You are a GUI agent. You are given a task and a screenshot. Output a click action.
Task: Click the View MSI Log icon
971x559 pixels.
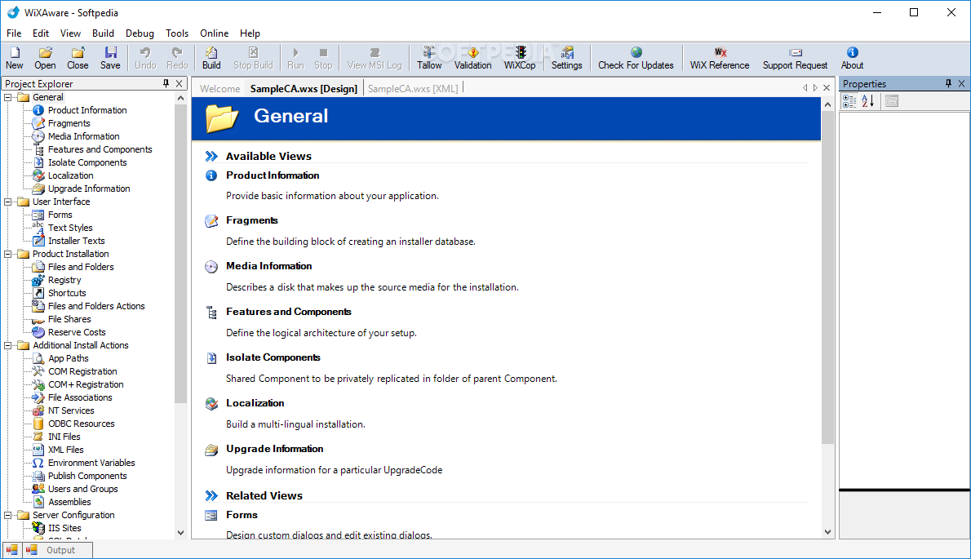(374, 58)
